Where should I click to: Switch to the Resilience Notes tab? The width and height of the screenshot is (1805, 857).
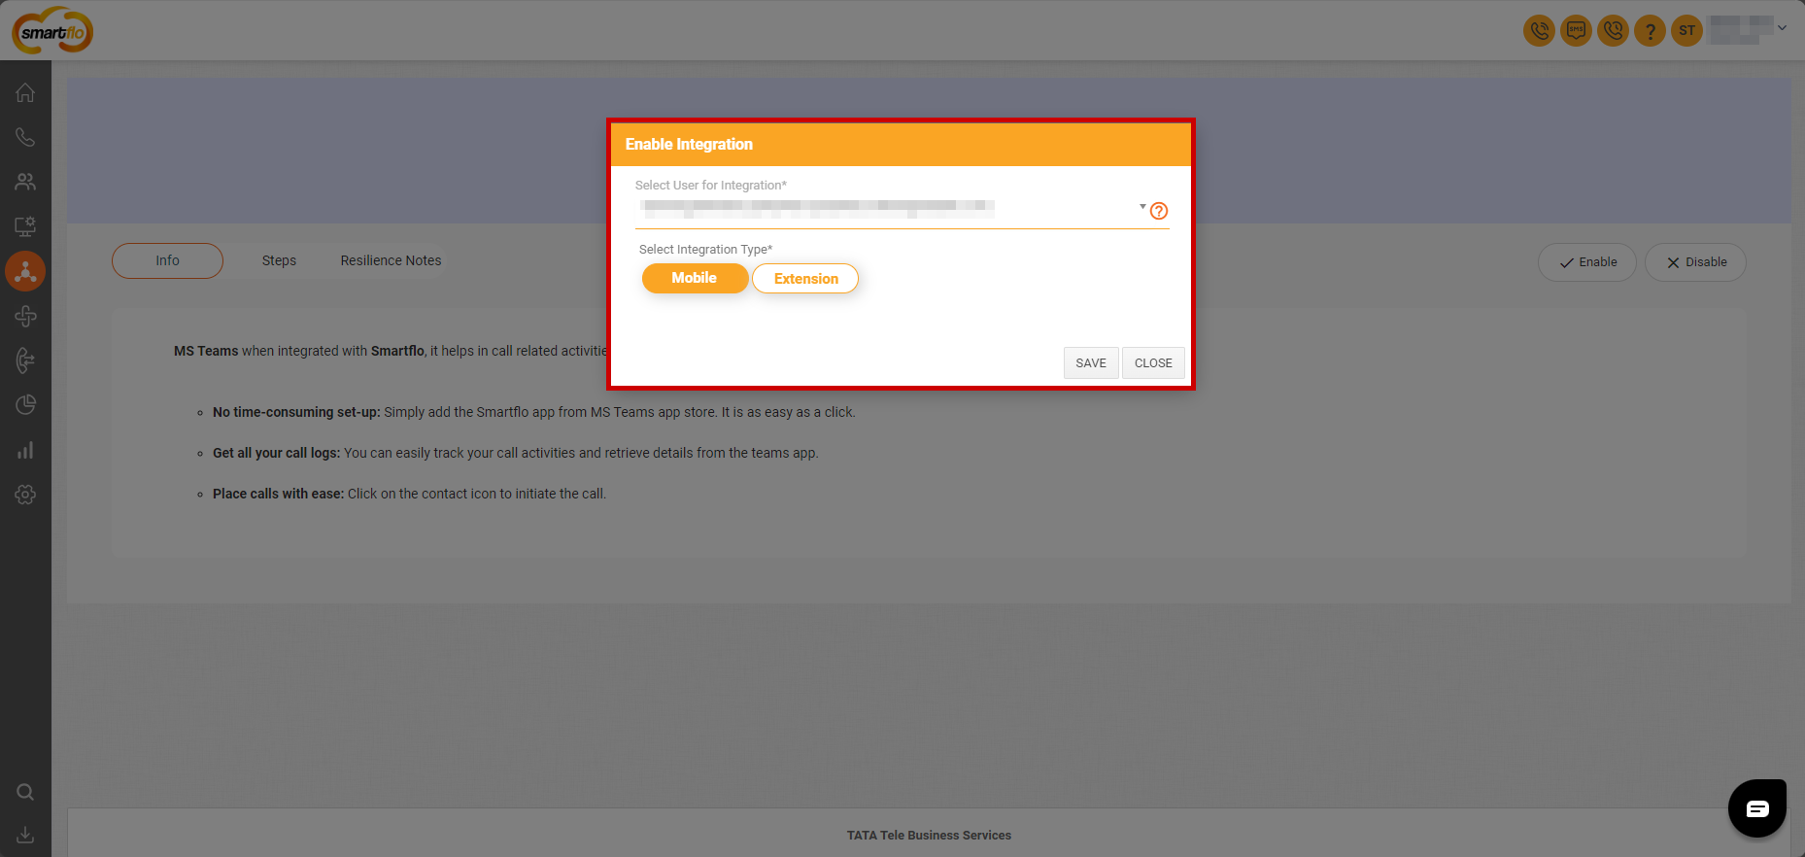pyautogui.click(x=391, y=260)
